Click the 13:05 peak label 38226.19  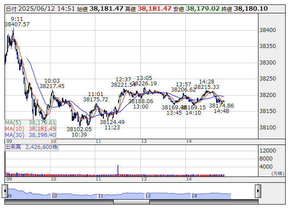click(x=144, y=84)
